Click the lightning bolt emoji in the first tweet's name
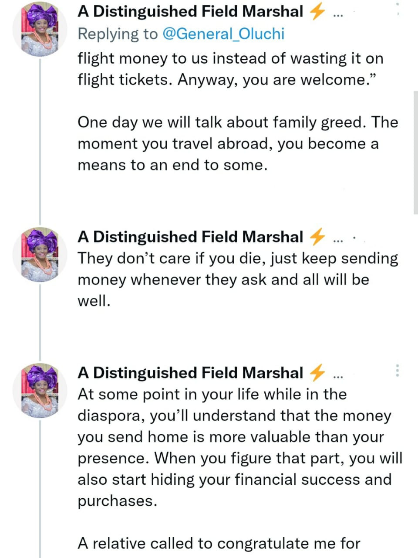 tap(317, 12)
